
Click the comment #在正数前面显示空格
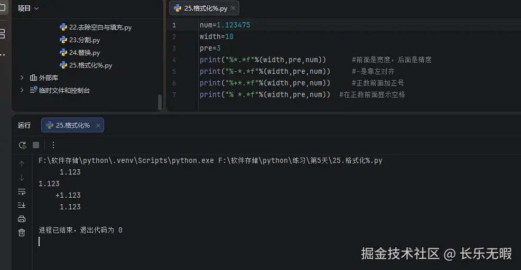click(372, 94)
